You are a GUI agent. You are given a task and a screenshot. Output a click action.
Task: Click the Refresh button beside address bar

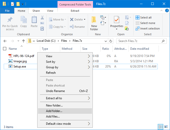pyautogui.click(x=110, y=41)
